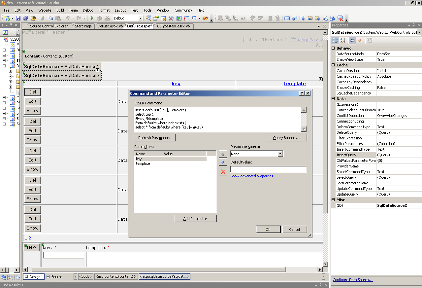The height and width of the screenshot is (288, 422).
Task: Click the Clear Bookmarks red-X icon
Action: tap(340, 18)
